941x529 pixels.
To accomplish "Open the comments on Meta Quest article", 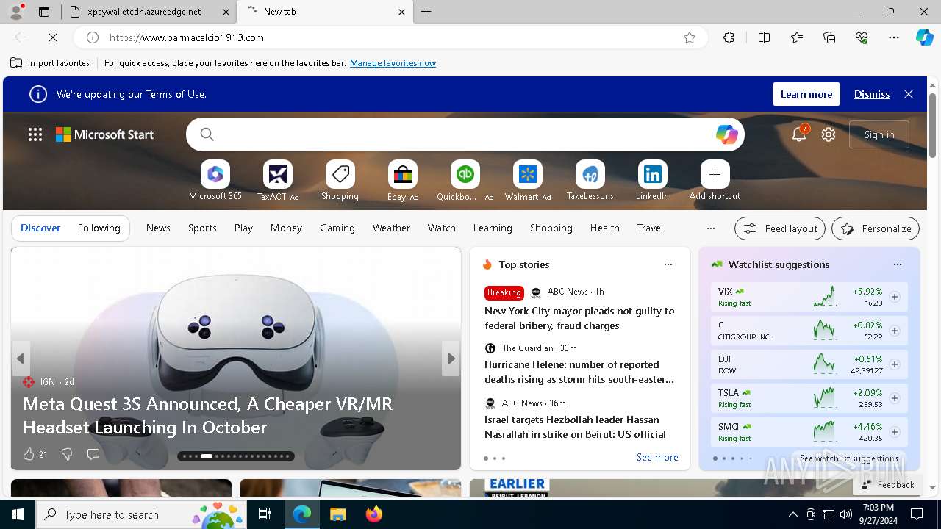I will [93, 454].
